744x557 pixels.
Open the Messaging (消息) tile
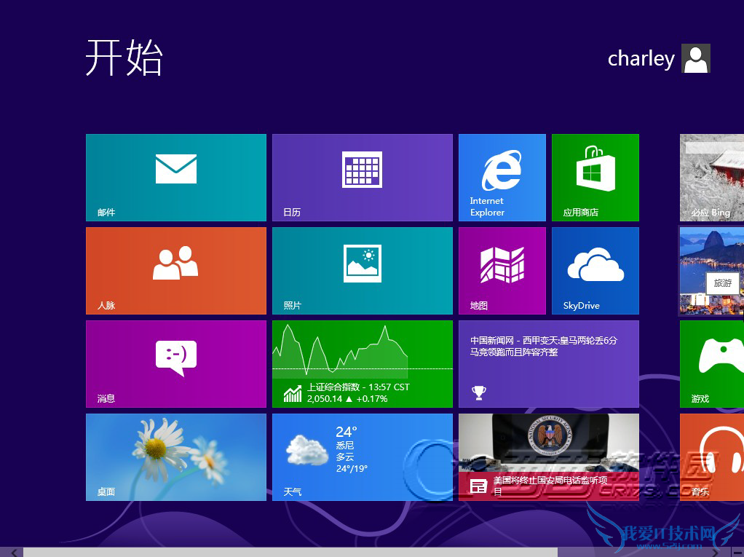[x=176, y=364]
